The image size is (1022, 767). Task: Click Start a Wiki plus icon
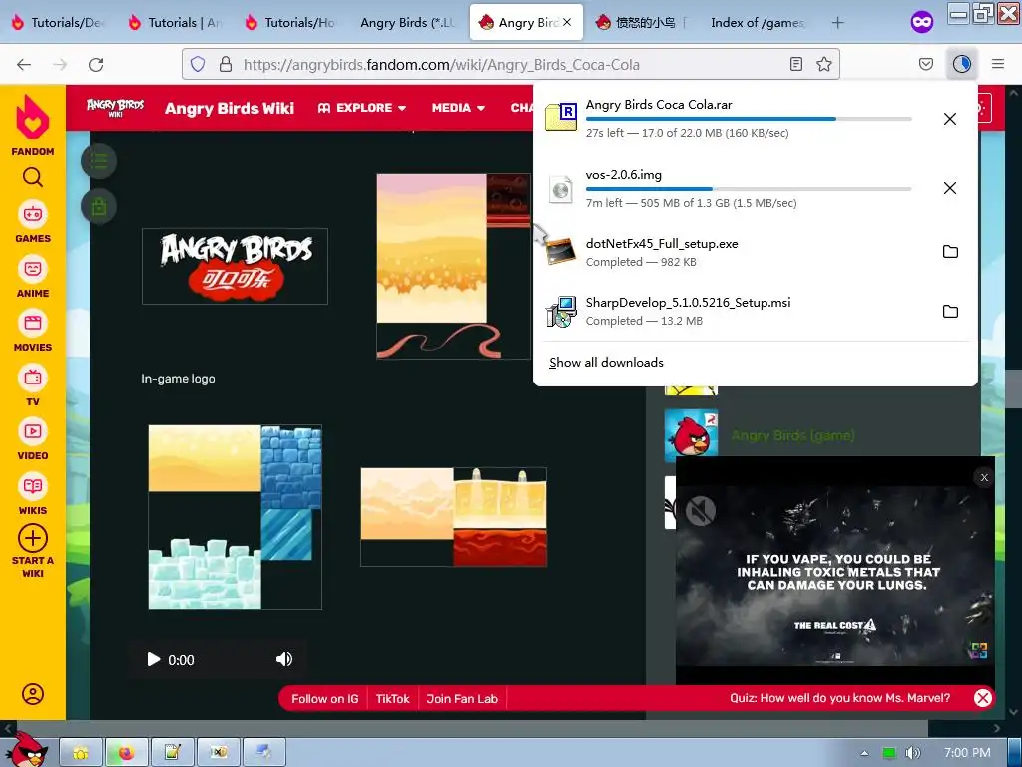(33, 538)
